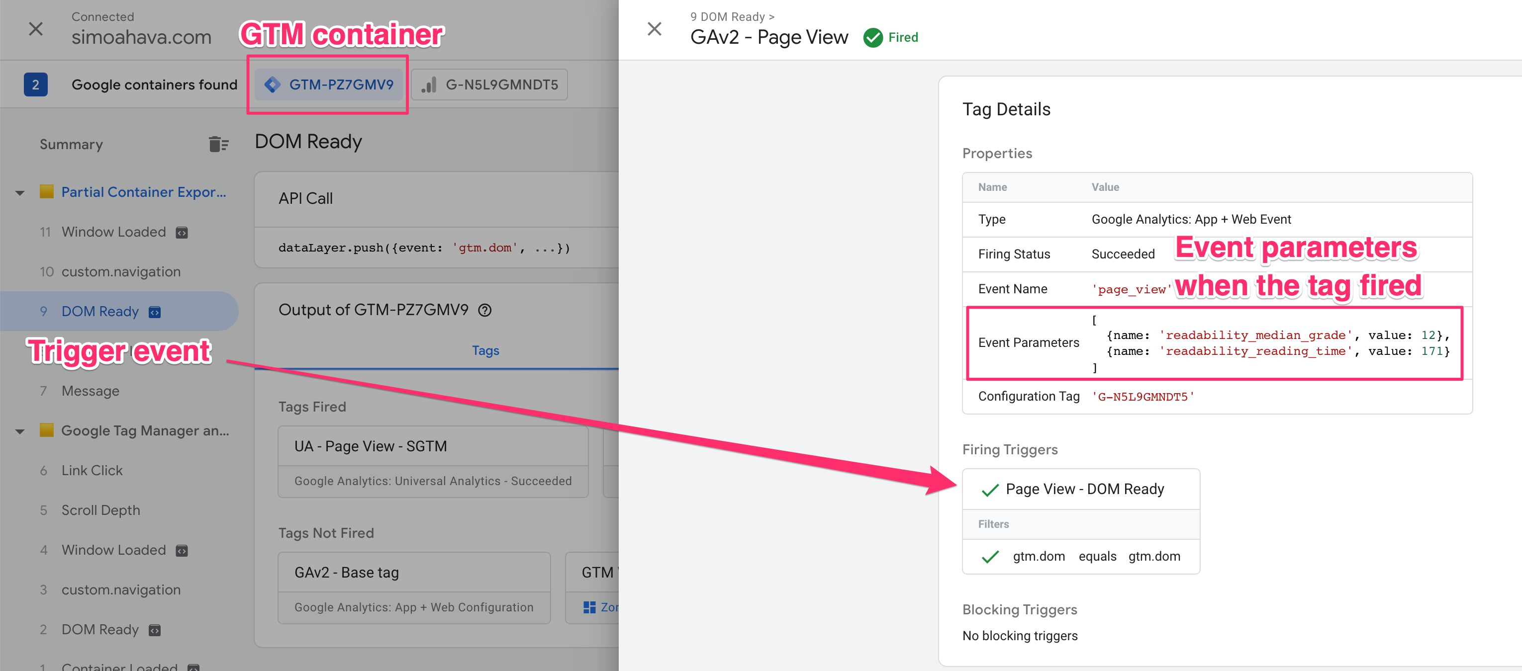This screenshot has height=671, width=1522.
Task: Open the Page View - DOM Ready firing trigger
Action: click(1081, 489)
